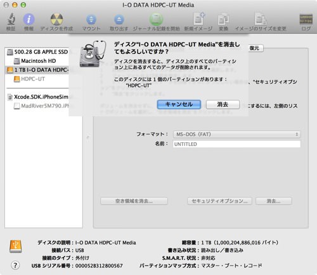Select Xcode.SDK.iPhoneSim image in sidebar
The width and height of the screenshot is (317, 275).
click(37, 97)
